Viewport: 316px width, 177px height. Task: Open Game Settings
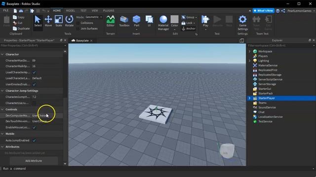(242, 23)
